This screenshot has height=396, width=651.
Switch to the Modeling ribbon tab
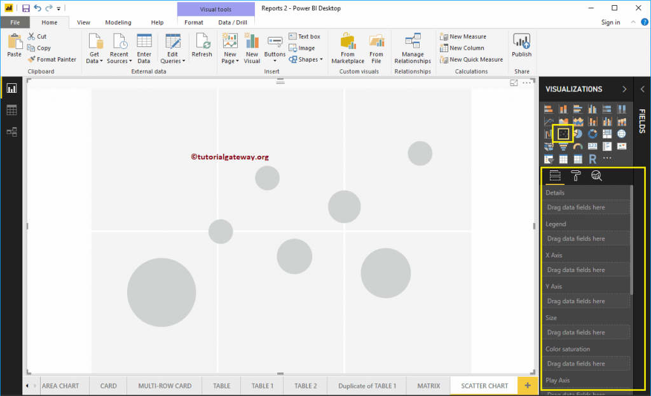coord(118,22)
